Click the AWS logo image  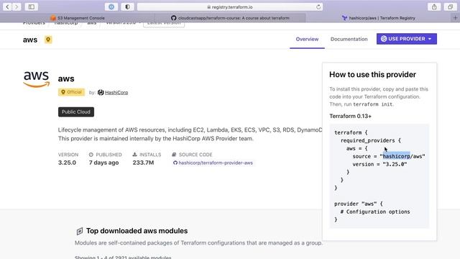point(37,79)
